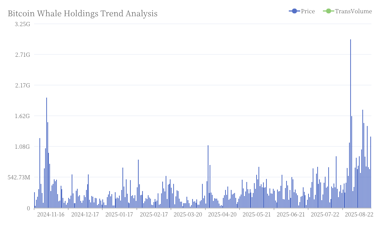Toggle the TransVolume legend series
The width and height of the screenshot is (379, 227).
[347, 11]
